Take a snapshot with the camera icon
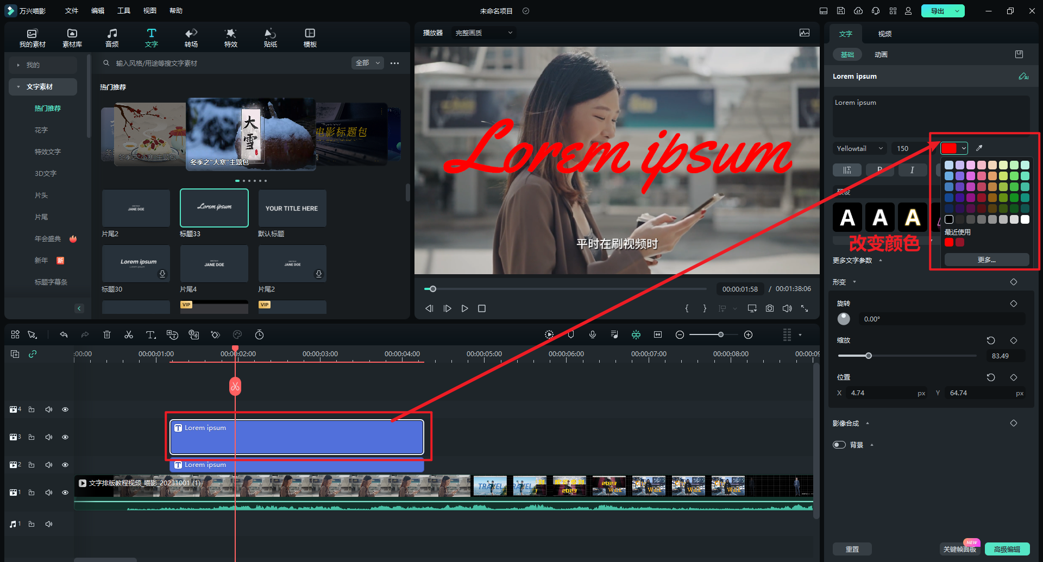The height and width of the screenshot is (562, 1043). (770, 308)
